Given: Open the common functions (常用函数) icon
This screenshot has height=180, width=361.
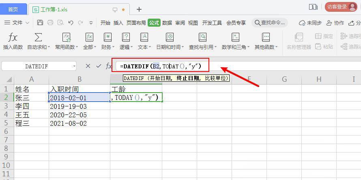Looking at the screenshot, I should tap(66, 37).
